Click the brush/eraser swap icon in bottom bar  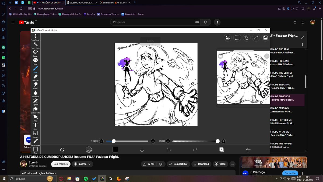point(62,150)
